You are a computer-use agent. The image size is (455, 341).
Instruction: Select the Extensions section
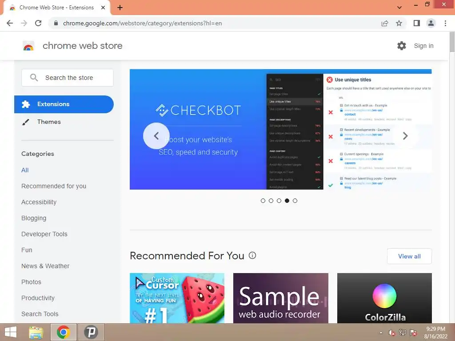[x=64, y=104]
